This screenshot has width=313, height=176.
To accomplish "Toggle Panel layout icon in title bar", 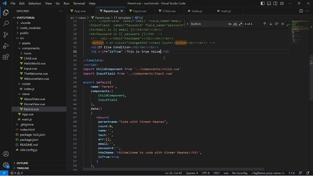I will (x=269, y=3).
